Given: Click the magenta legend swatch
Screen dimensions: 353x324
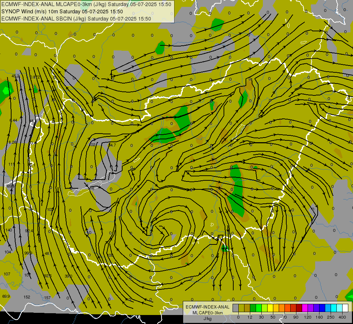Looking at the screenshot, I should point(305,308).
